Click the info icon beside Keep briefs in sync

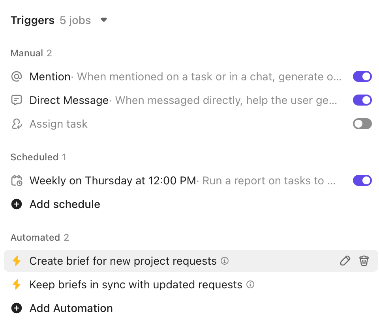point(250,284)
